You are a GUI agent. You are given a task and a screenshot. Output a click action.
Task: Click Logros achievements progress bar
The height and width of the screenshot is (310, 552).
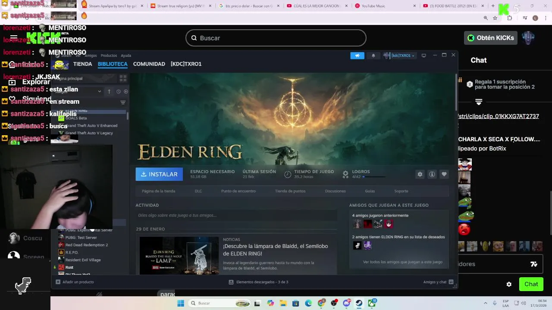tap(374, 177)
